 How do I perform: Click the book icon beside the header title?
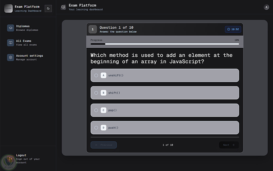tap(63, 7)
